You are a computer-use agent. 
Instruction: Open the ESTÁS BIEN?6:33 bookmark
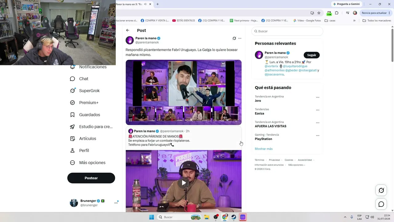(184, 21)
